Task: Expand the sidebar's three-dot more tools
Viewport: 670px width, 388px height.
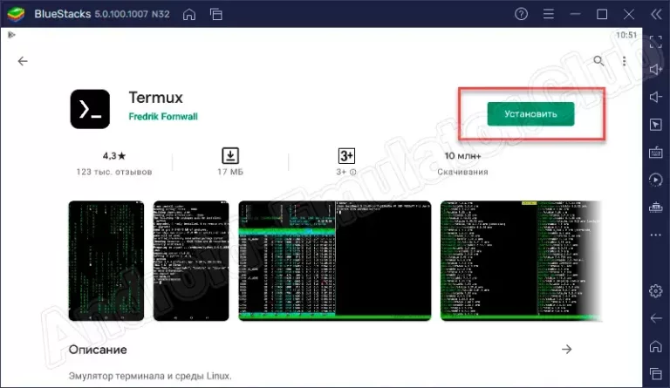Action: click(x=656, y=235)
